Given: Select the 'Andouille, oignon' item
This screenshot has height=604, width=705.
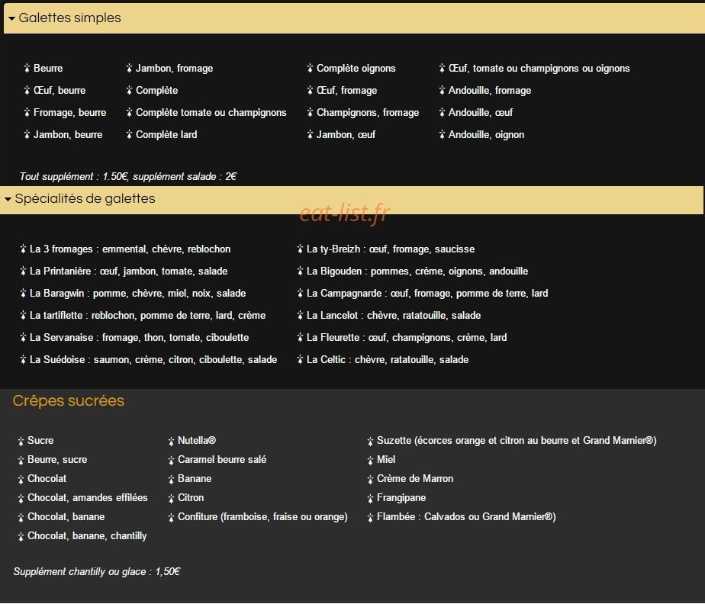Looking at the screenshot, I should point(487,134).
